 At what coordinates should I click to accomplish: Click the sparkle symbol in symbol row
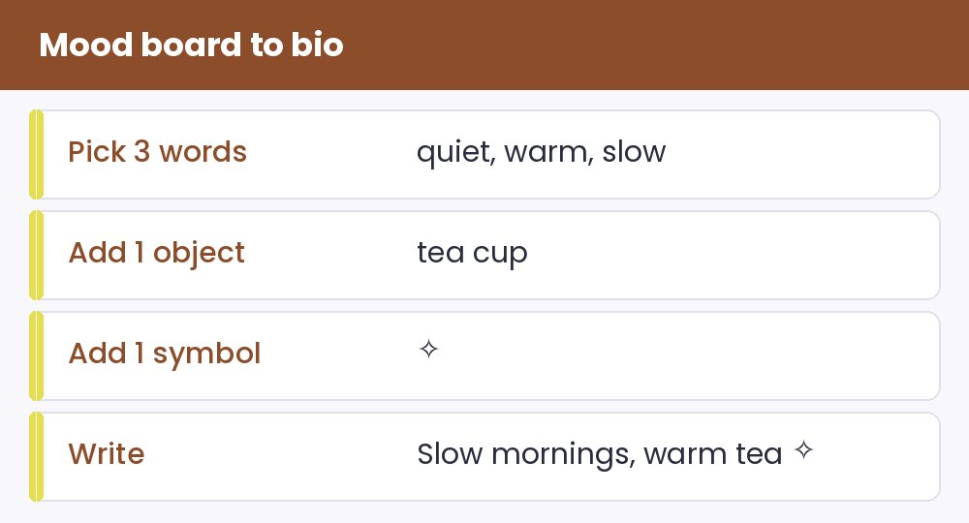(428, 350)
